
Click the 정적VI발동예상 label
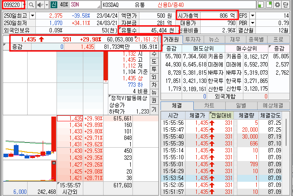click(x=129, y=98)
